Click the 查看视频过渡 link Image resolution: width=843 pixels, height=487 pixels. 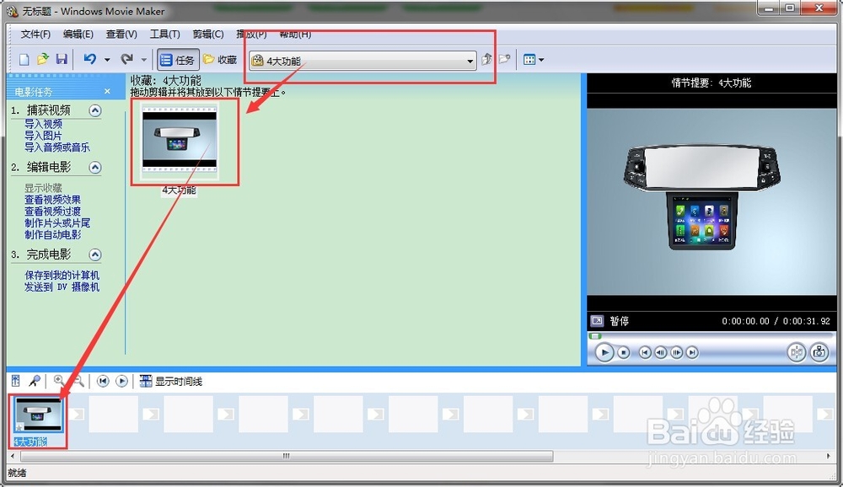pyautogui.click(x=52, y=211)
